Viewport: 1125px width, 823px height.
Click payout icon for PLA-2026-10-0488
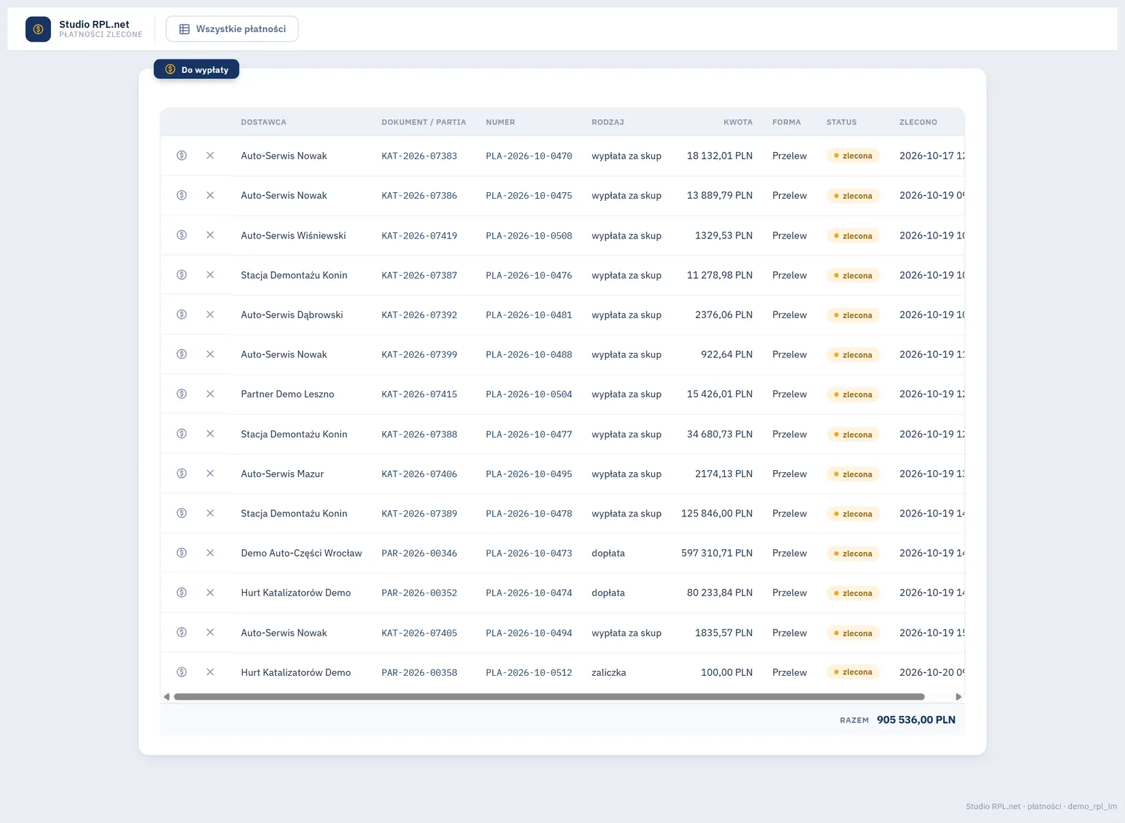point(181,354)
